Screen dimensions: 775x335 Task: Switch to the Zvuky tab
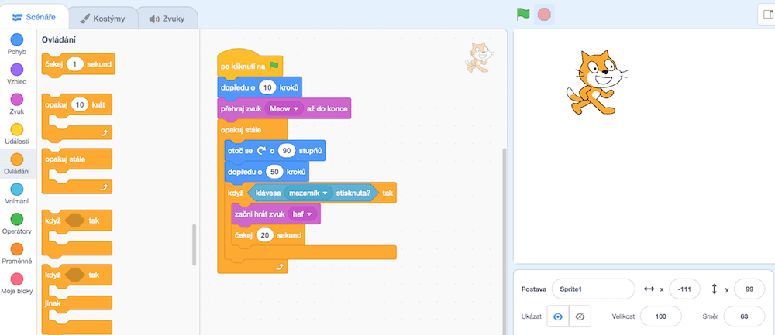tap(167, 19)
